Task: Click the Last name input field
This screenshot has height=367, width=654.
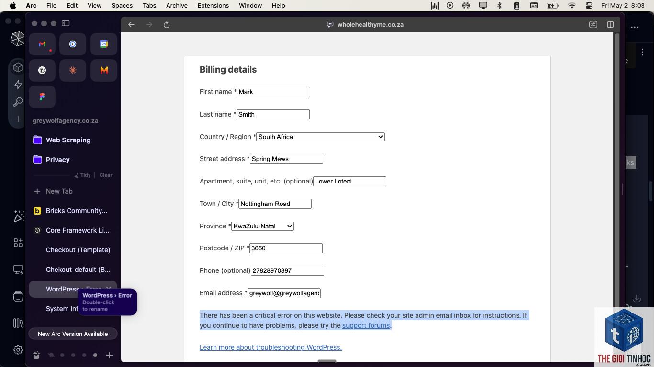Action: [x=273, y=114]
